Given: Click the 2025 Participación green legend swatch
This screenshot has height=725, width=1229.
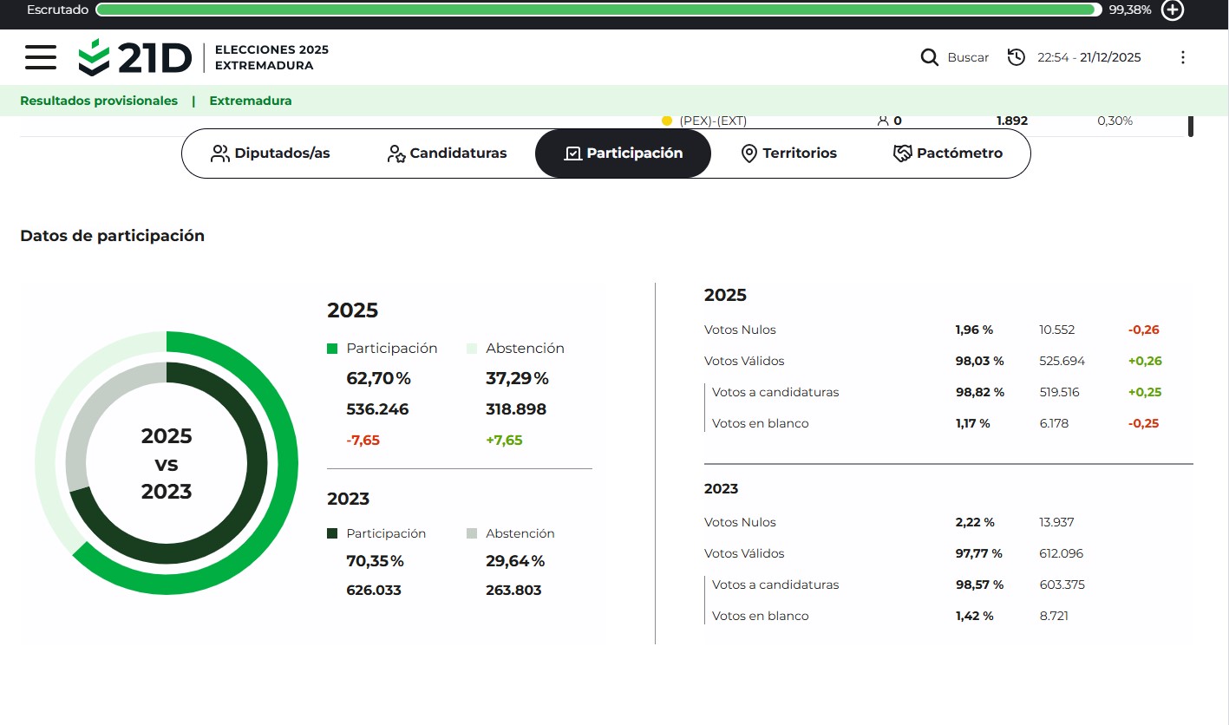Looking at the screenshot, I should 332,349.
